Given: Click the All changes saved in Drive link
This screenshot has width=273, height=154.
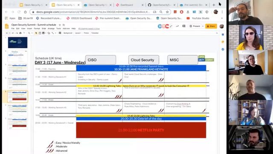Looking at the screenshot, I should point(89,29).
